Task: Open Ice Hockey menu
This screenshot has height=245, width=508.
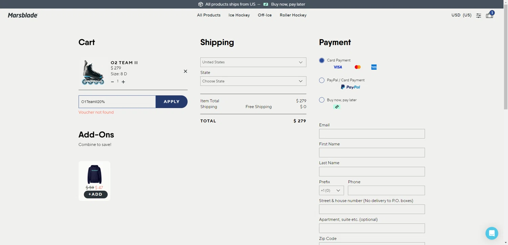Action: tap(239, 15)
